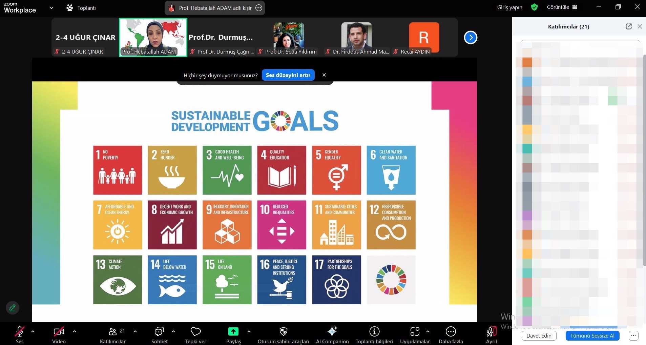Open Zoom Workplace dropdown chevron
This screenshot has width=646, height=345.
point(51,7)
